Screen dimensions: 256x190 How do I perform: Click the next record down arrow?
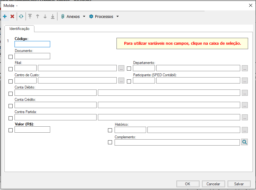pyautogui.click(x=45, y=16)
